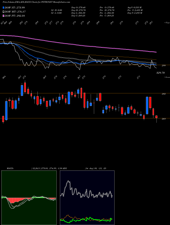Click the 'Day O: 270.40' value
This screenshot has height=225, width=170.
78,7
